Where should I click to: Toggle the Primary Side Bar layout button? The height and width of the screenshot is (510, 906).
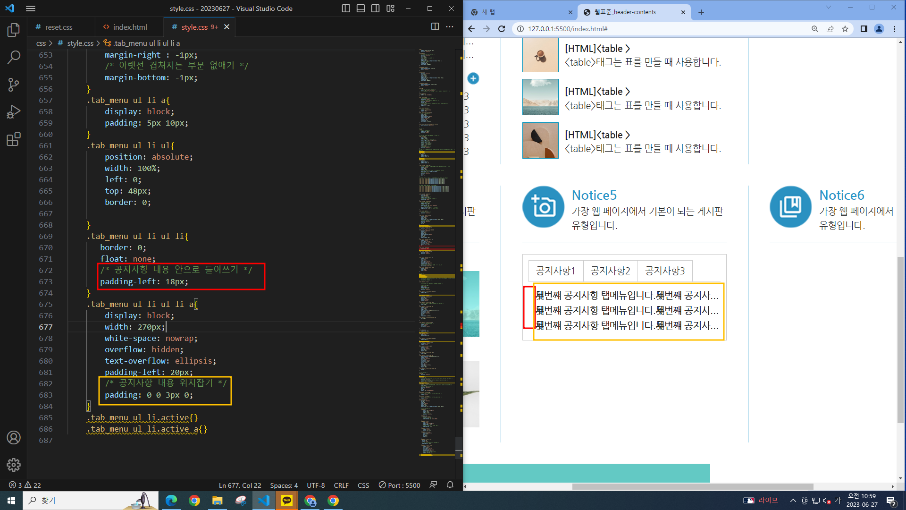(x=346, y=8)
